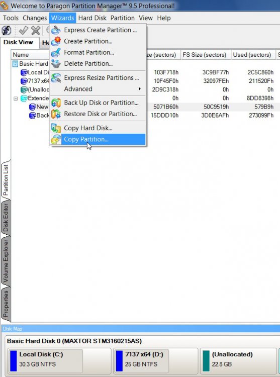
Task: Discard changes with the X toolbar icon
Action: [x=36, y=31]
